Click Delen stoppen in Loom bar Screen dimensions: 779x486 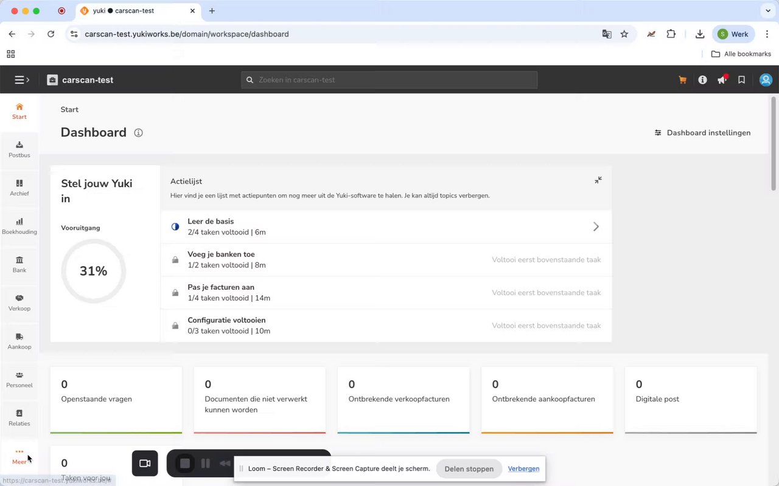(x=469, y=468)
